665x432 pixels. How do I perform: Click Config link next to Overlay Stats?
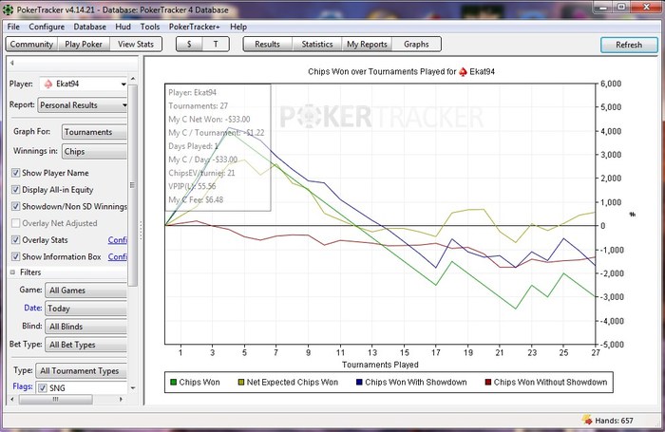pos(118,240)
